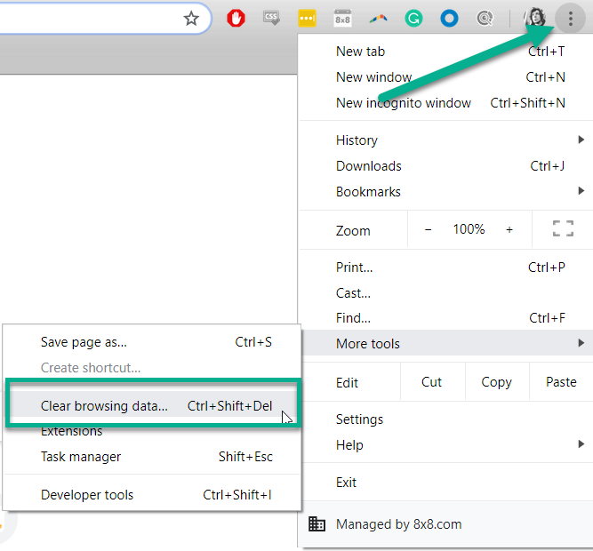Image resolution: width=593 pixels, height=551 pixels.
Task: Open the Grammarly extension icon
Action: coord(413,19)
